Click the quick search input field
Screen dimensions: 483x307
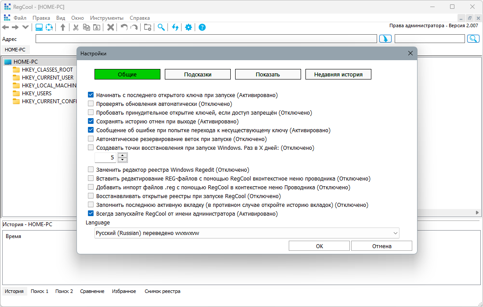click(x=430, y=39)
